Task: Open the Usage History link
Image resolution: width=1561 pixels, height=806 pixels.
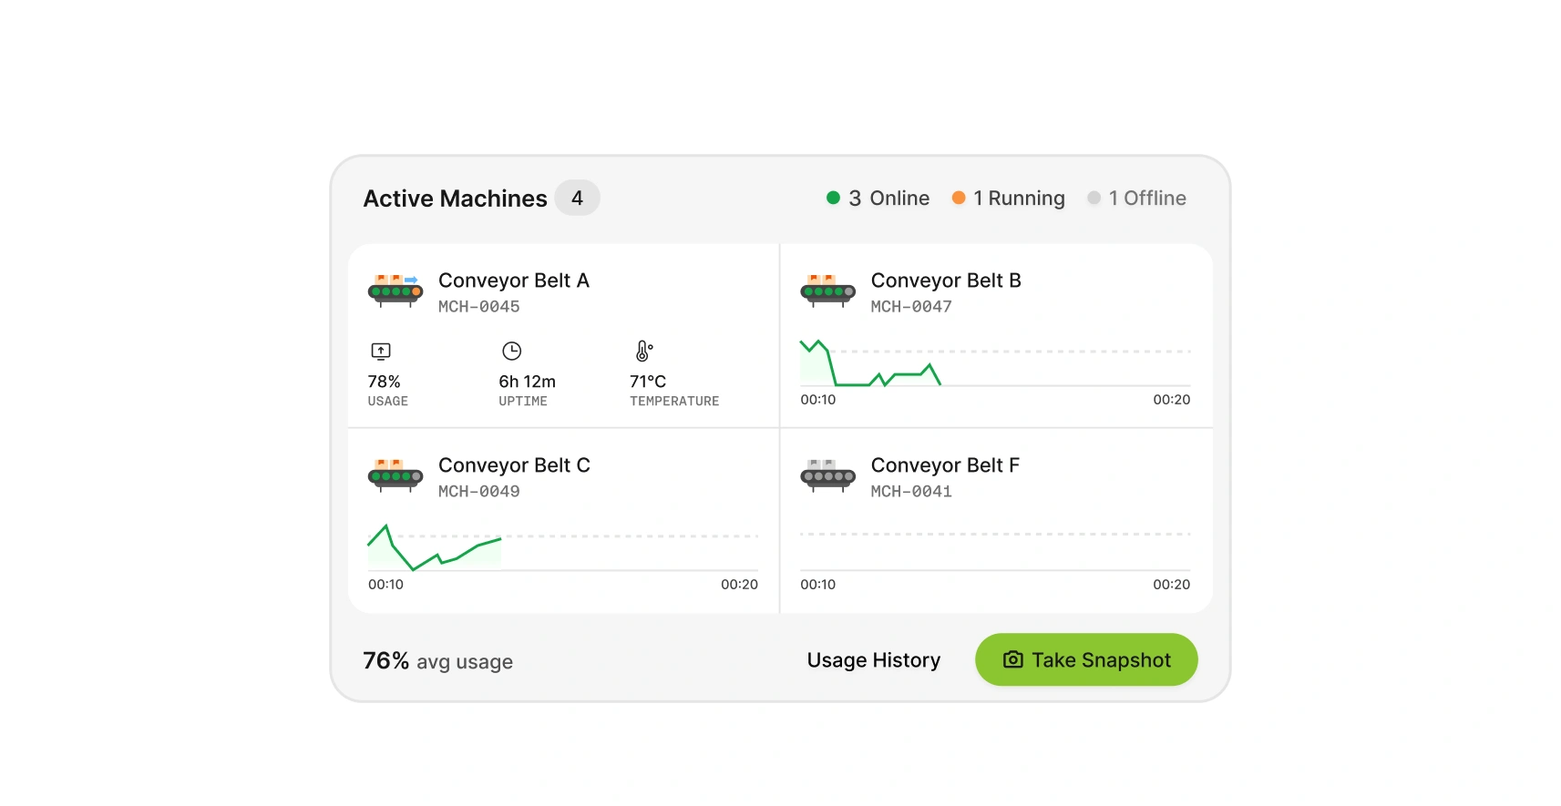Action: (x=873, y=660)
